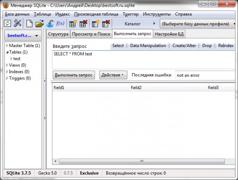Viewport: 238px width, 180px height.
Task: Select Master Table (1) in the tree
Action: point(25,45)
